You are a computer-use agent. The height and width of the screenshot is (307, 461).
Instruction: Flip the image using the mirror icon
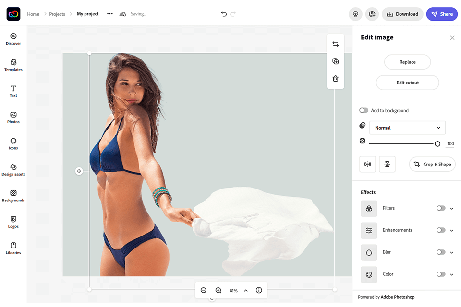pos(367,164)
